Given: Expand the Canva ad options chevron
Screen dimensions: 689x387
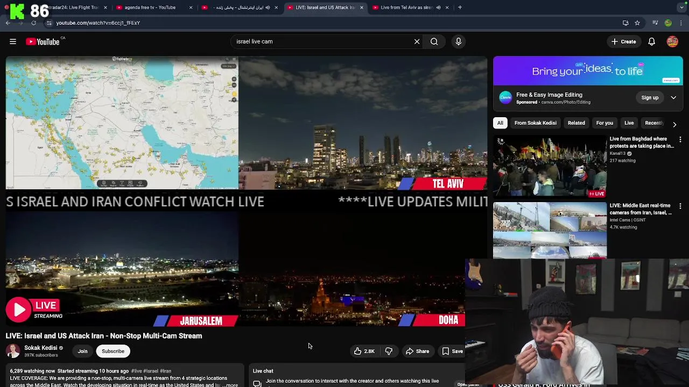Looking at the screenshot, I should [673, 98].
